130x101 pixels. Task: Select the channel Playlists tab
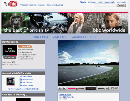46,37
